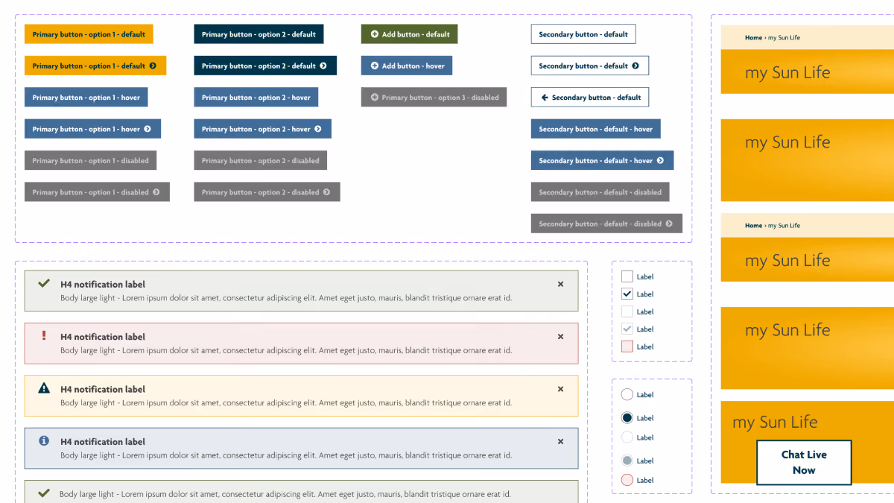Click green checkmark icon in success notification with heading
Viewport: 894px width, 503px height.
tap(44, 283)
